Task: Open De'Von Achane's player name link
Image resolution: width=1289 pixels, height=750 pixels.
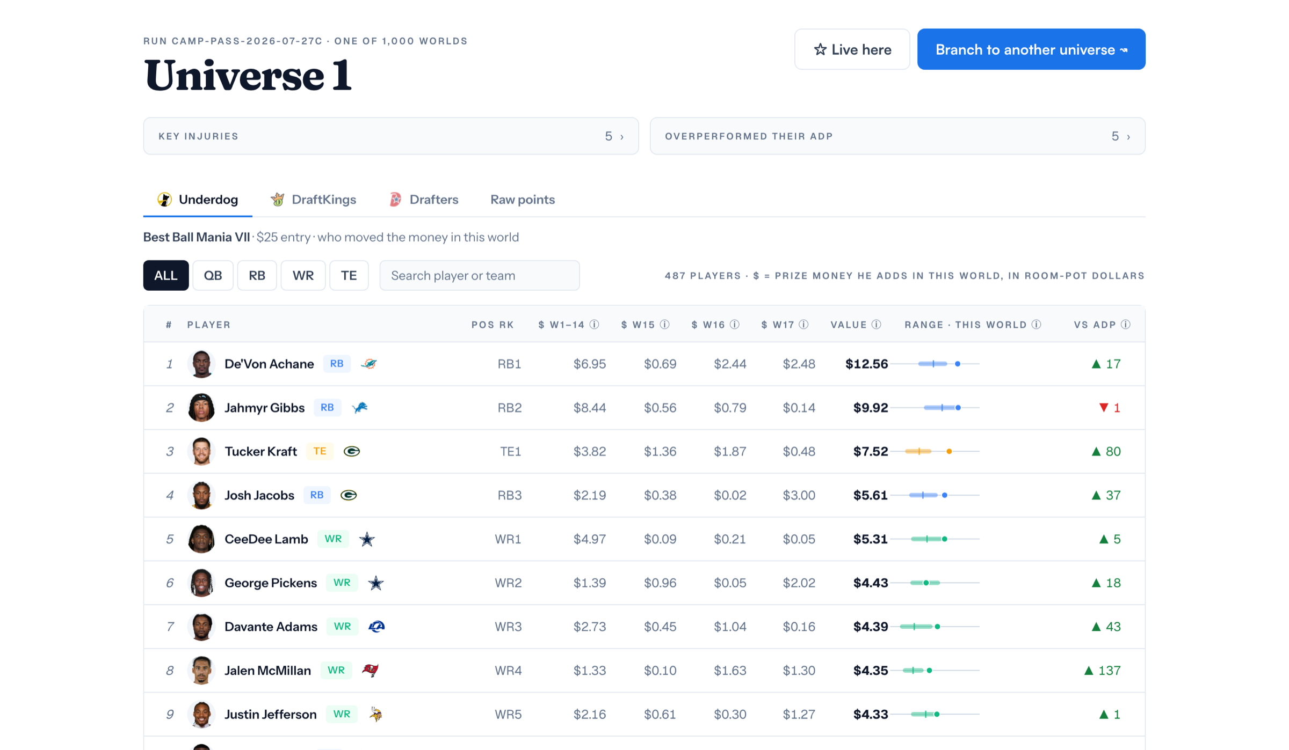Action: [x=269, y=364]
